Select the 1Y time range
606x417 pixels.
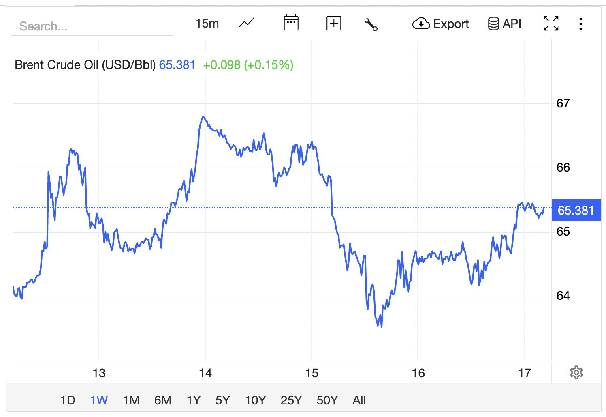194,400
